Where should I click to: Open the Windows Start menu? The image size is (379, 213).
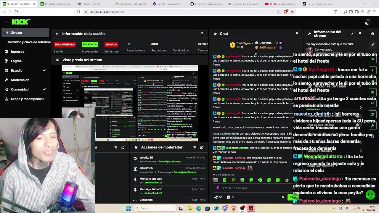pos(128,208)
